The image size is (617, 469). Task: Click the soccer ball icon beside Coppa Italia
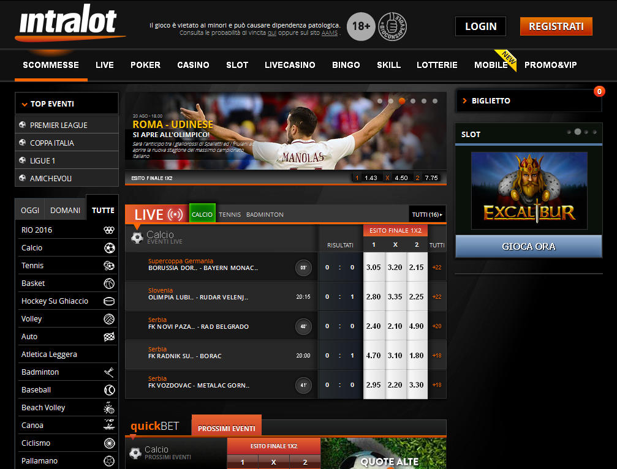click(23, 142)
